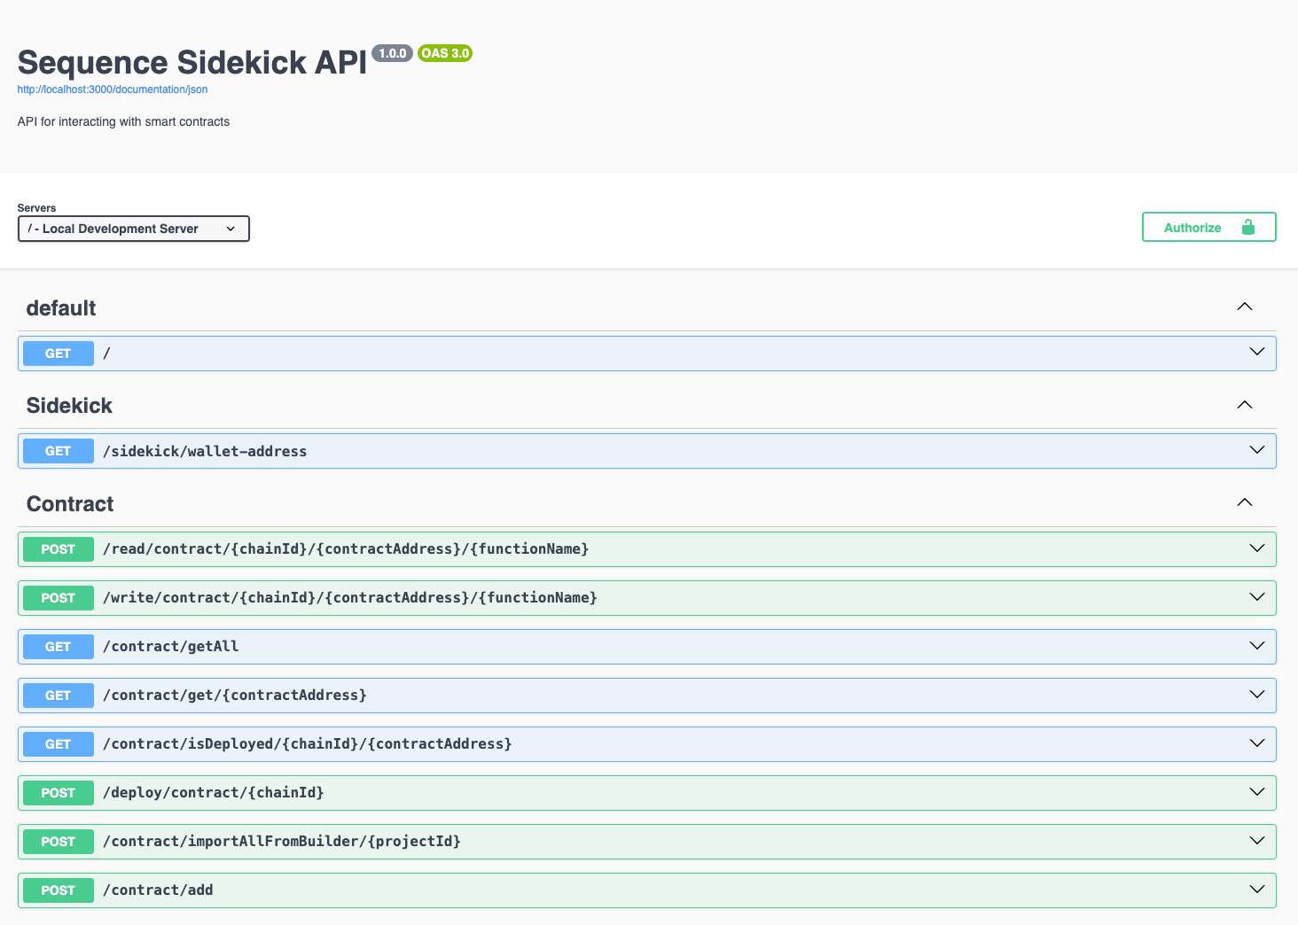Viewport: 1298px width, 925px height.
Task: Click the GET badge for /contract/getAll
Action: point(59,647)
